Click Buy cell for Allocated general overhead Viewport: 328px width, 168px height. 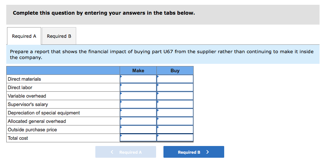175,121
